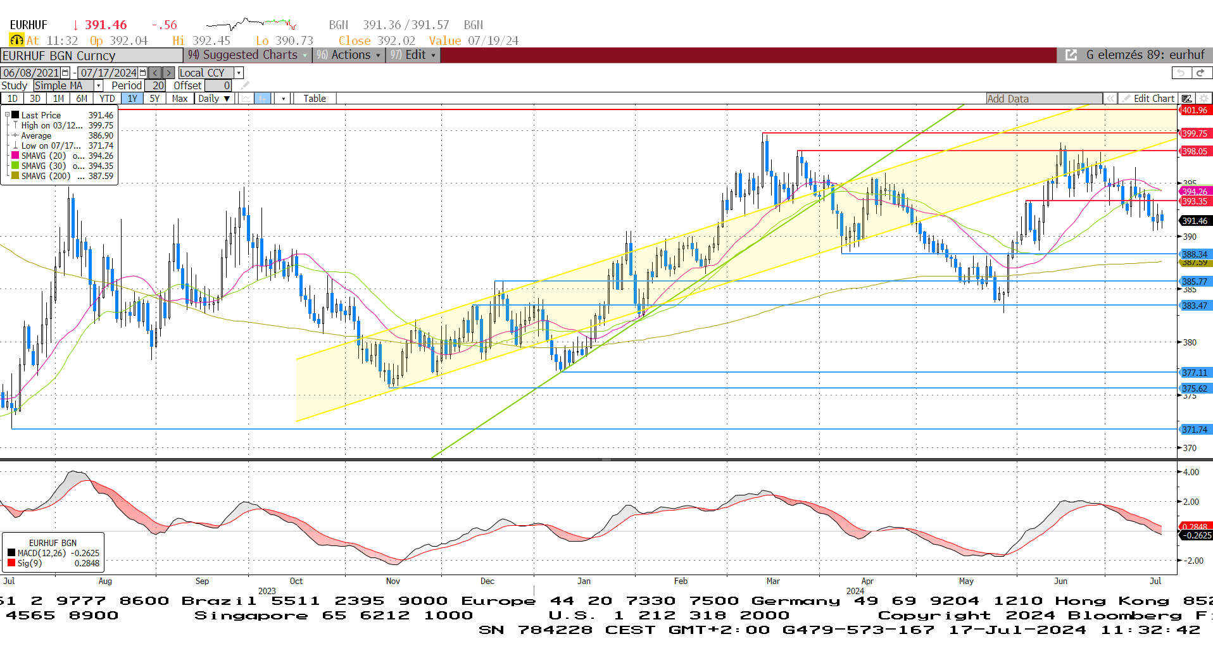This screenshot has width=1213, height=665.
Task: Select the 3D range tab
Action: (35, 99)
